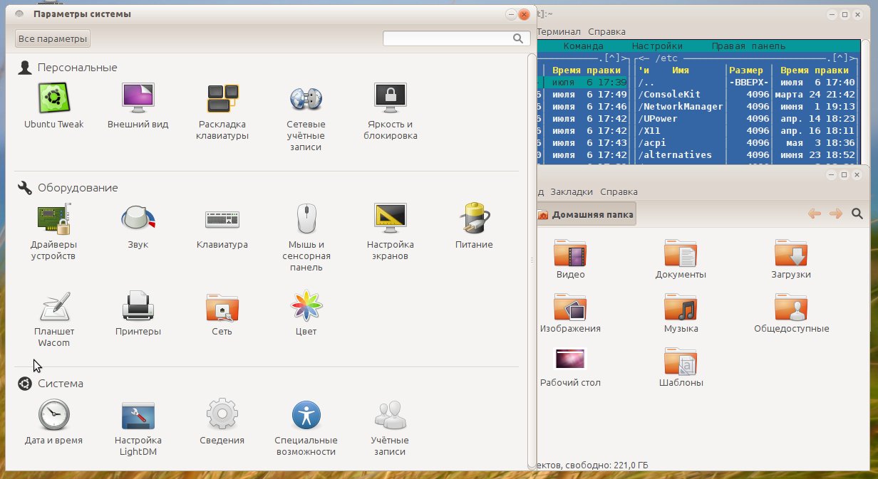Viewport: 878px width, 479px height.
Task: Open Справка menu in file manager
Action: point(619,191)
